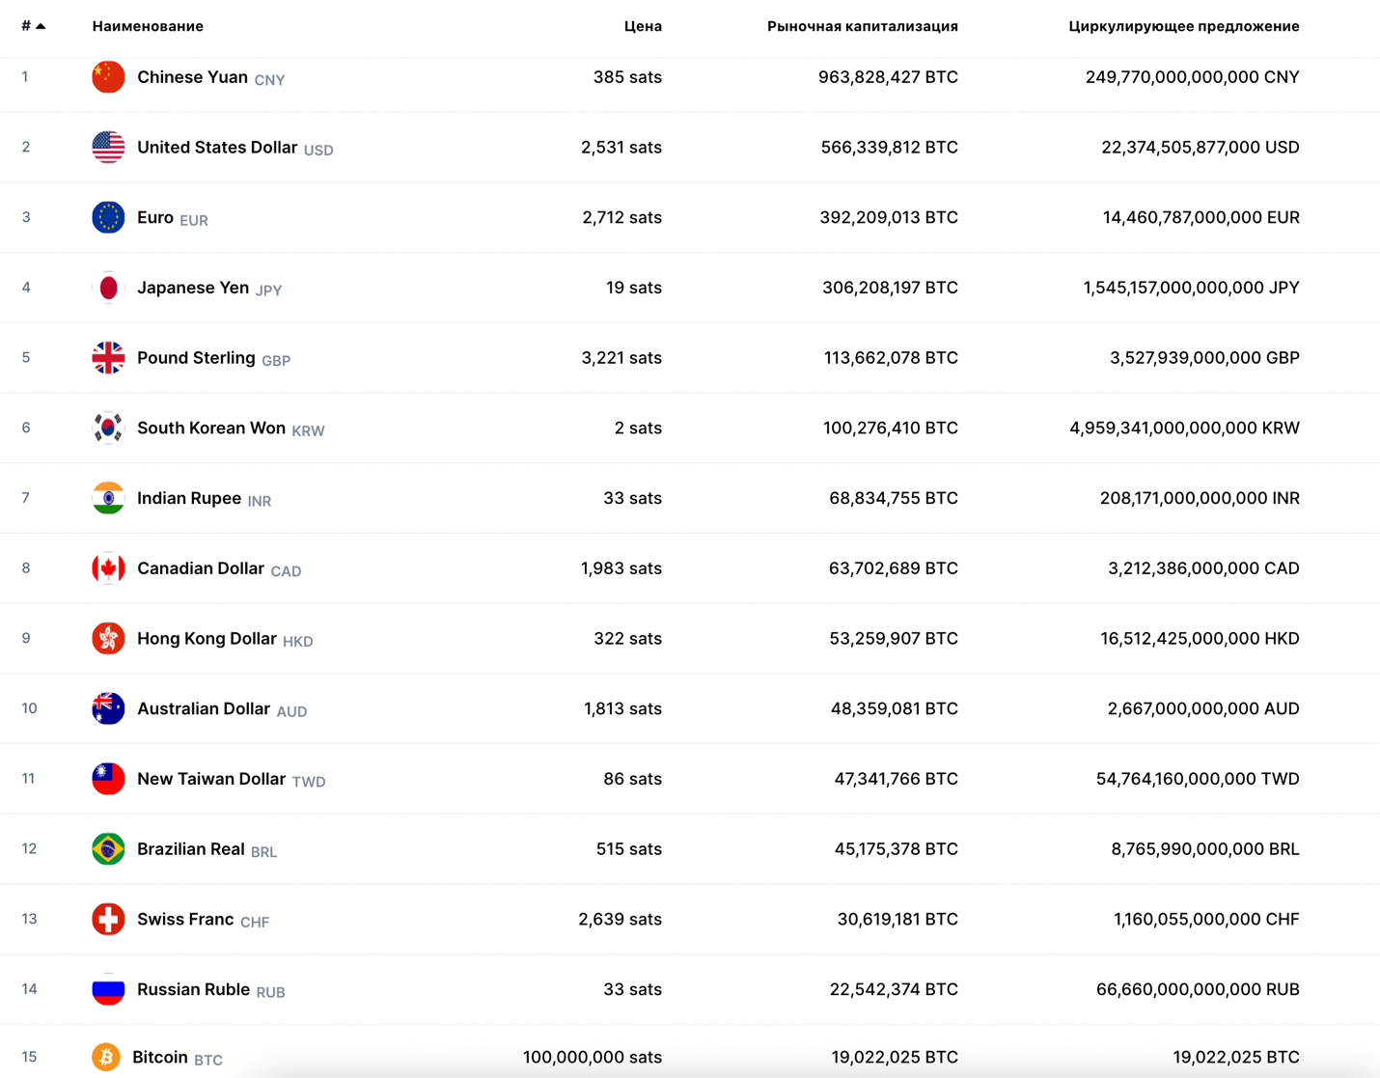Click the New Taiwan Dollar price cell
Screen dimensions: 1380x1078
coord(632,779)
